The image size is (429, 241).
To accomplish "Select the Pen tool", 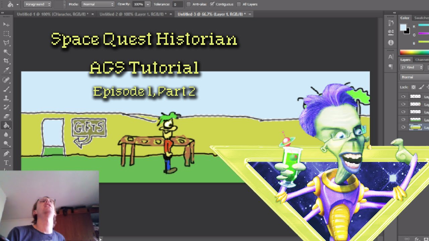I will (x=6, y=153).
